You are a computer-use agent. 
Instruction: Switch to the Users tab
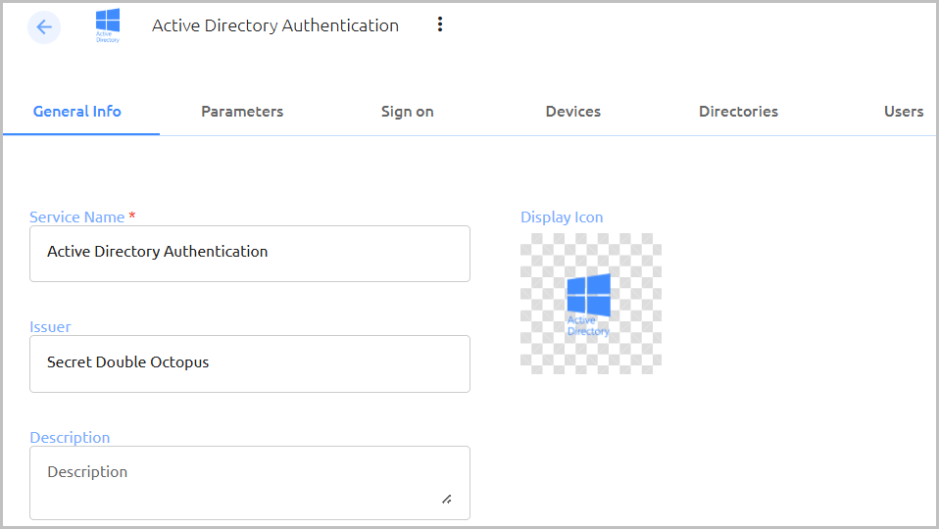(x=904, y=112)
